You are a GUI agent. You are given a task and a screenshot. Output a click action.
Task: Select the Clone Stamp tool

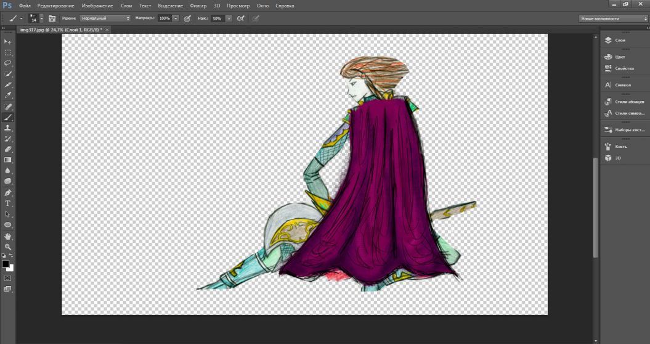click(8, 128)
